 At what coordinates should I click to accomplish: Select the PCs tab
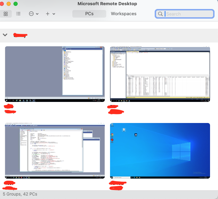coord(89,14)
